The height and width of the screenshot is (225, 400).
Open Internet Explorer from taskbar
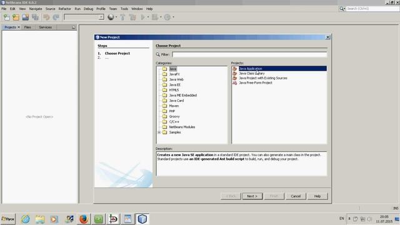click(x=25, y=219)
